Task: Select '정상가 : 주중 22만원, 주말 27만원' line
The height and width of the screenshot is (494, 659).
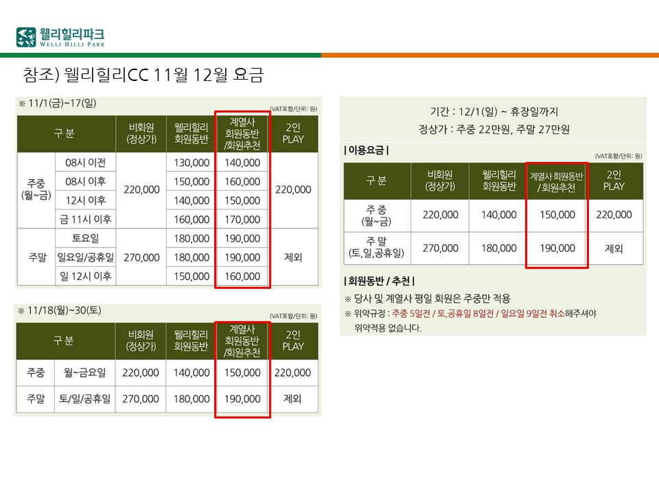Action: coord(494,130)
